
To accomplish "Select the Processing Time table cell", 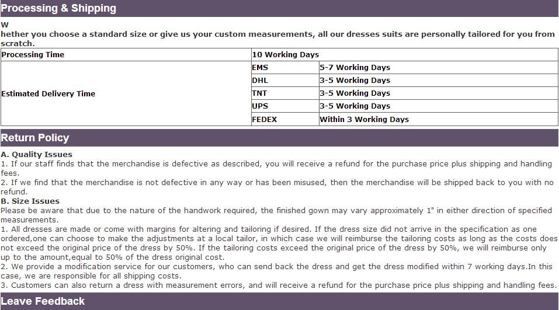I will (33, 54).
